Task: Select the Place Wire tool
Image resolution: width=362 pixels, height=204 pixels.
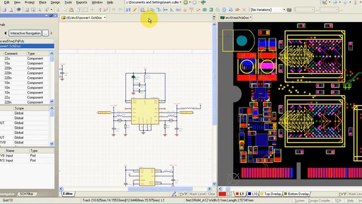Action: click(152, 10)
